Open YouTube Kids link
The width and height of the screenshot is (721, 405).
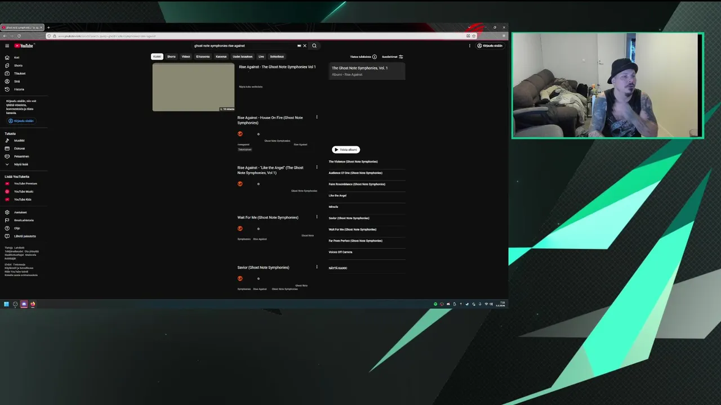[x=23, y=199]
